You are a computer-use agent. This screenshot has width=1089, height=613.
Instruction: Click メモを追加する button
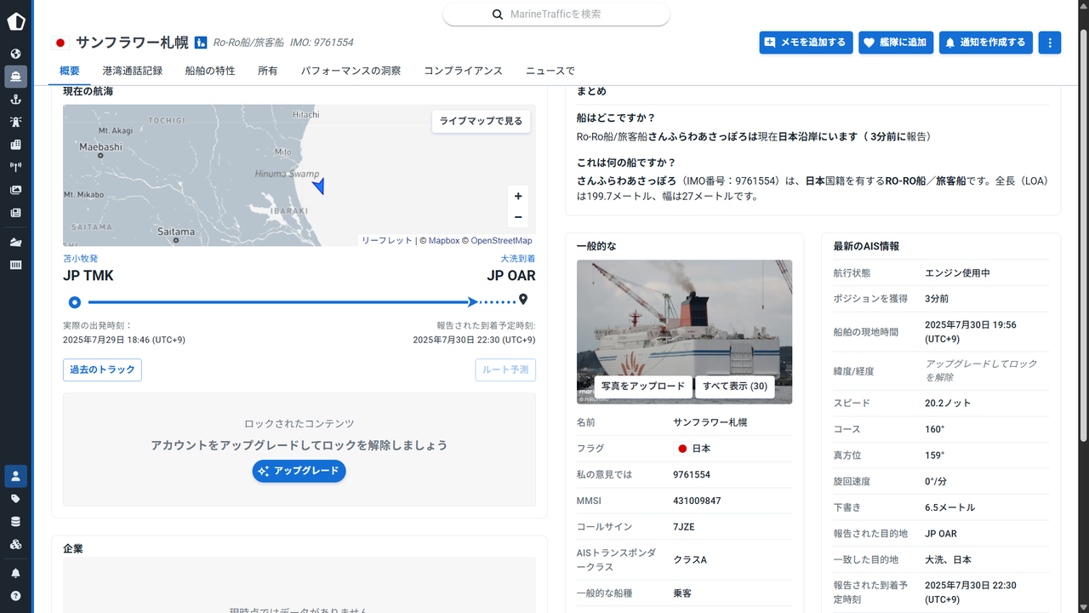(806, 43)
